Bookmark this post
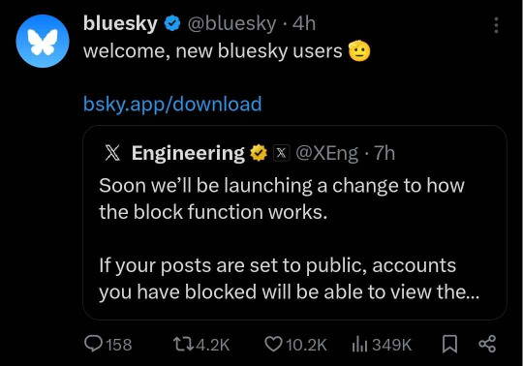 449,344
